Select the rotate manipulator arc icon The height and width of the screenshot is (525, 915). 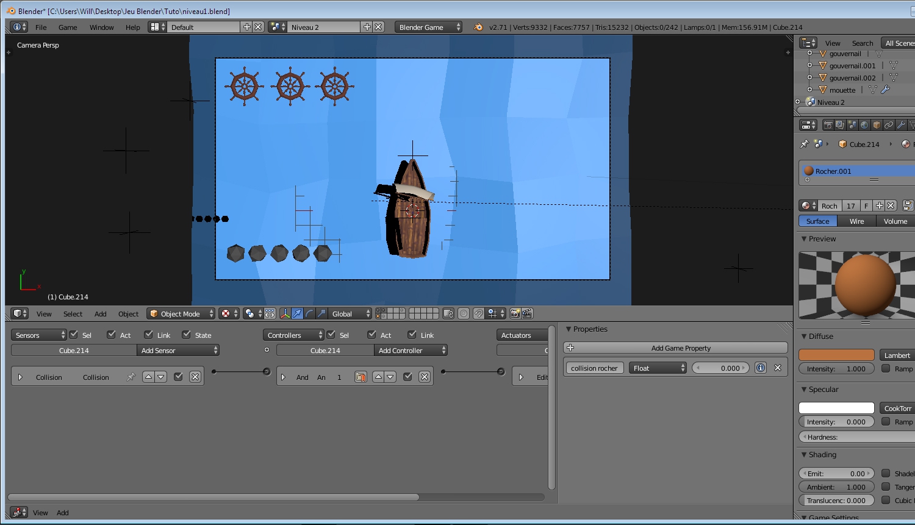click(x=309, y=313)
